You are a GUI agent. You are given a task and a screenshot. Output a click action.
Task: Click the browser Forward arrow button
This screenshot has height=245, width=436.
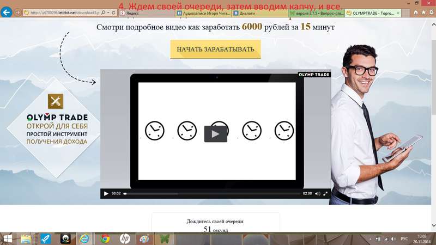[x=17, y=13]
